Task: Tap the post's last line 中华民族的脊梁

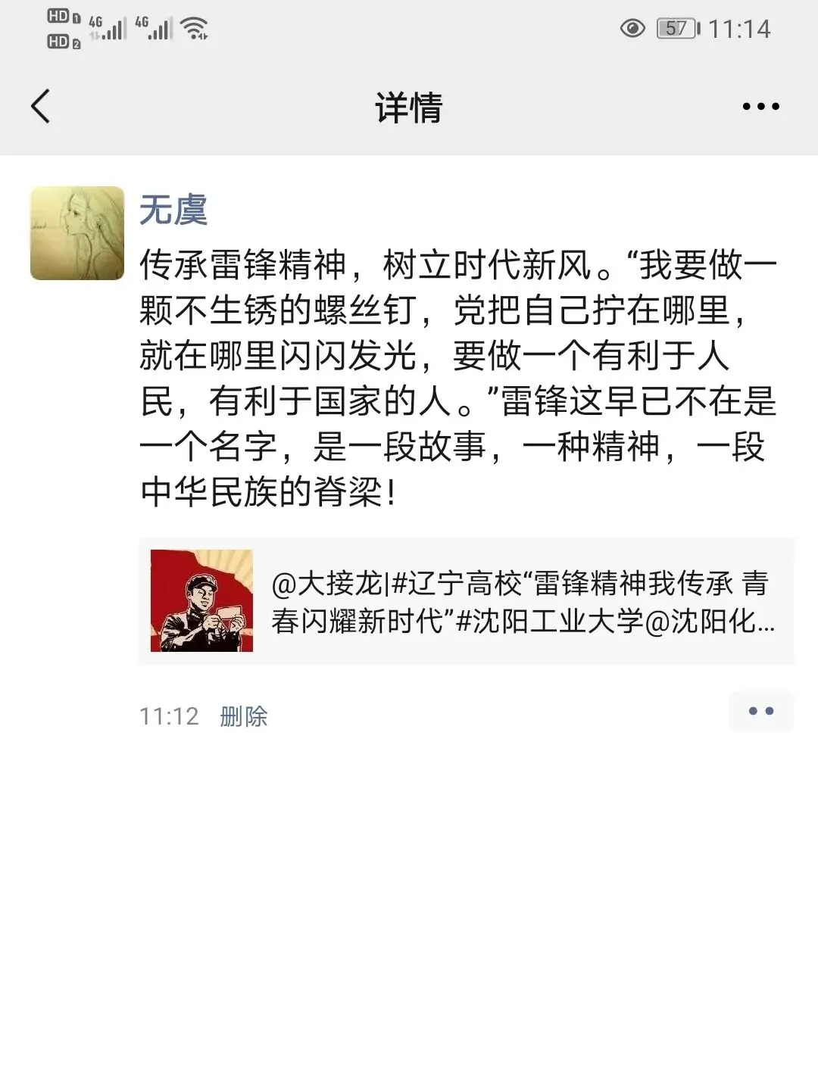Action: (x=267, y=492)
